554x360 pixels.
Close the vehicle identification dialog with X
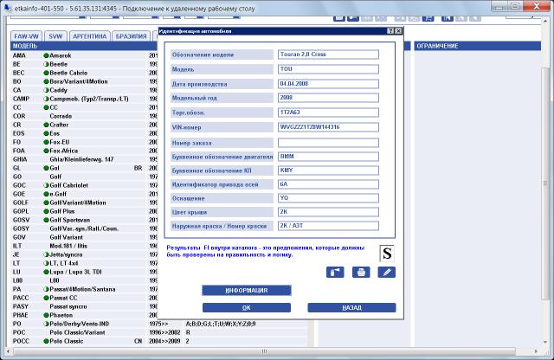398,31
